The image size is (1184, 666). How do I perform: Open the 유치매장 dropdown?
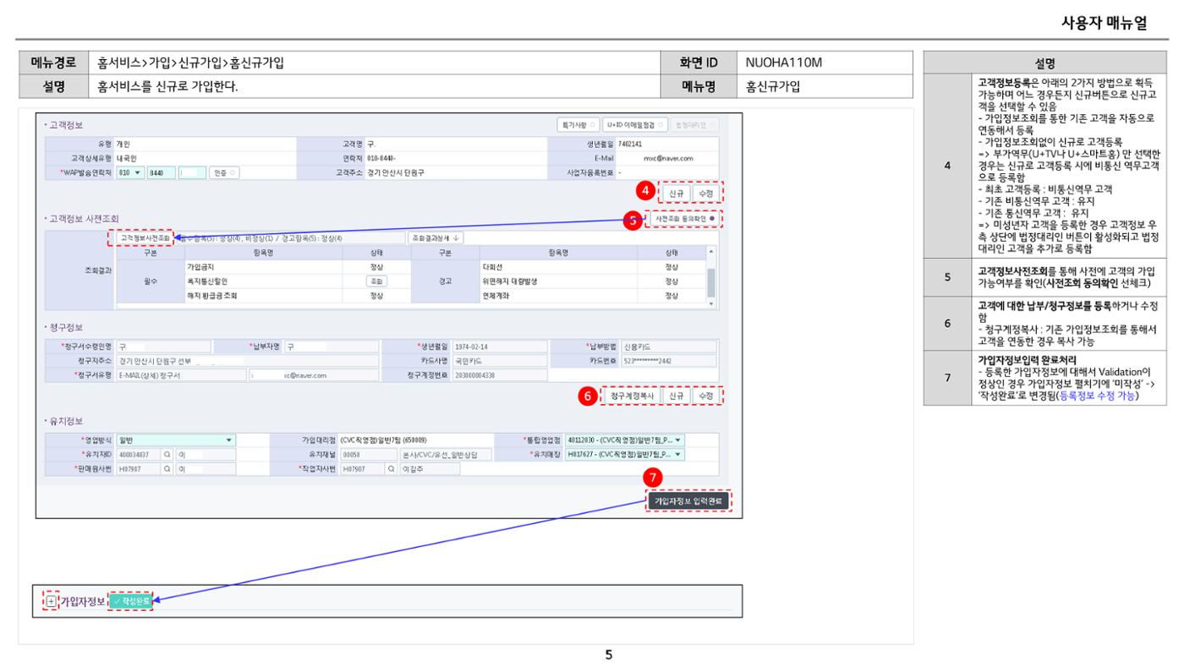[625, 454]
